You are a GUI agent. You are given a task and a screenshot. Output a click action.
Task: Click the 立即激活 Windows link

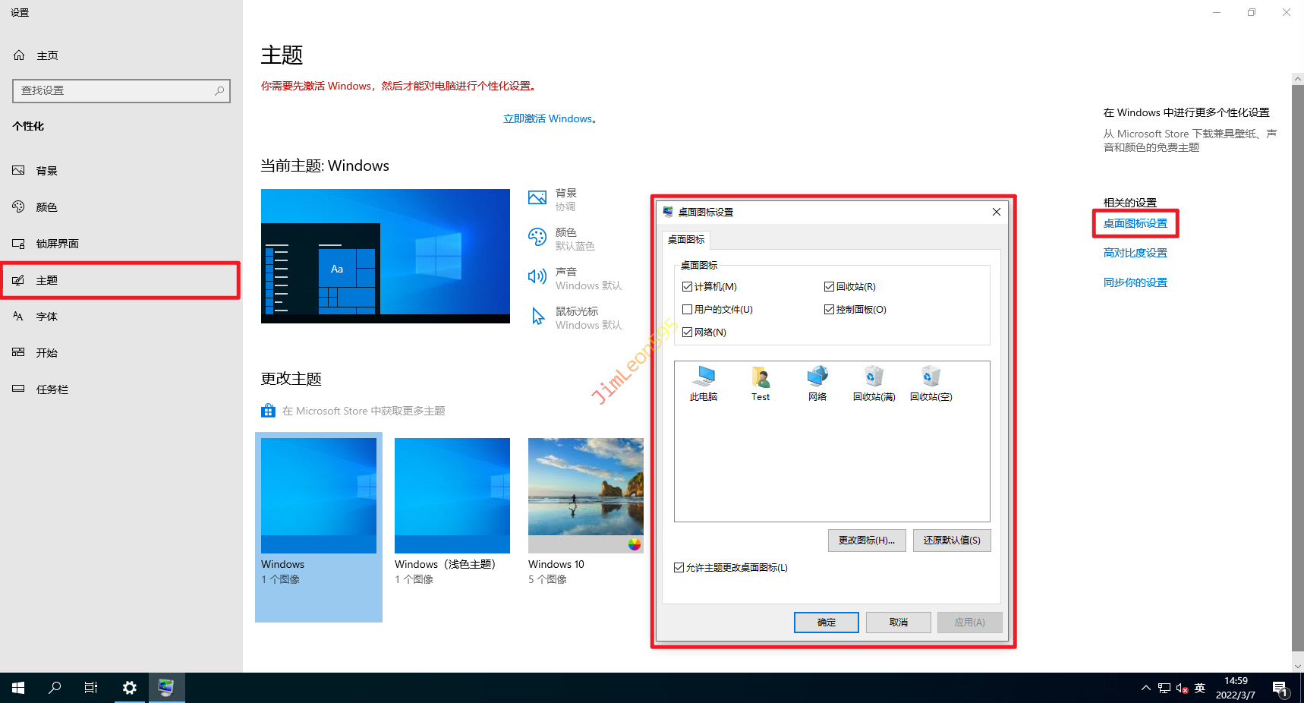550,119
